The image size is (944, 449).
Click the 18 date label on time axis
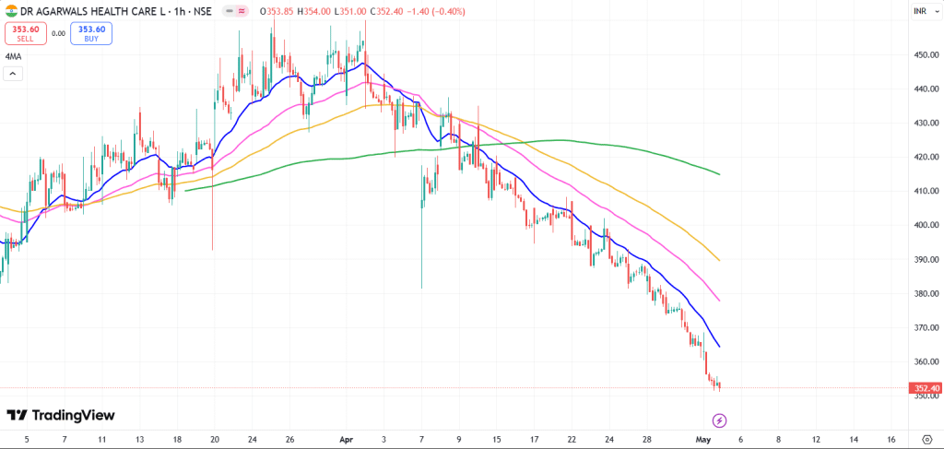(x=178, y=440)
